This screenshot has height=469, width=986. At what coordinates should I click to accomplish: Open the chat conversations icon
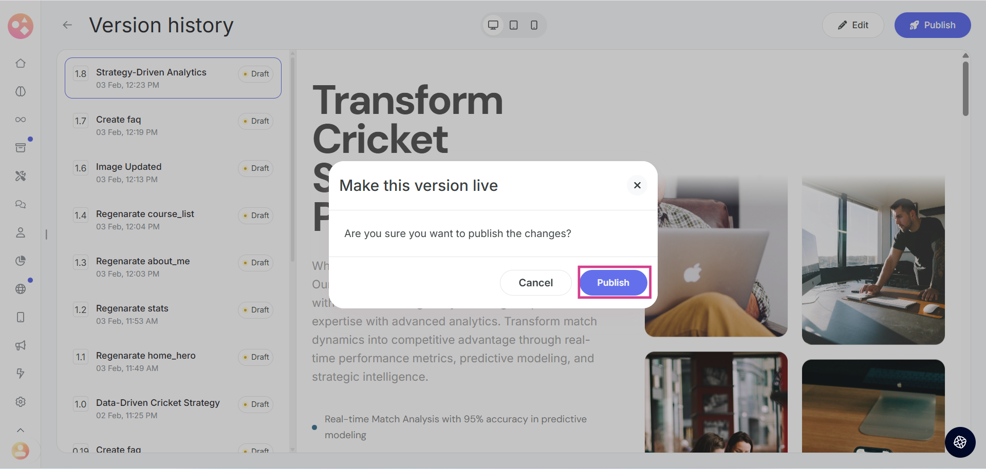(21, 204)
